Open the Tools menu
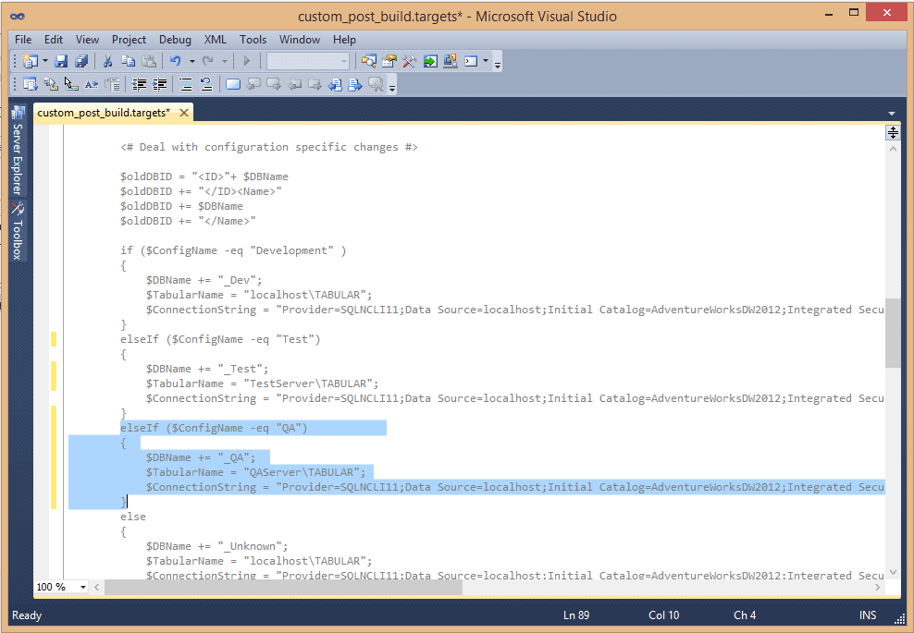Screen dimensions: 914x633 click(x=253, y=40)
